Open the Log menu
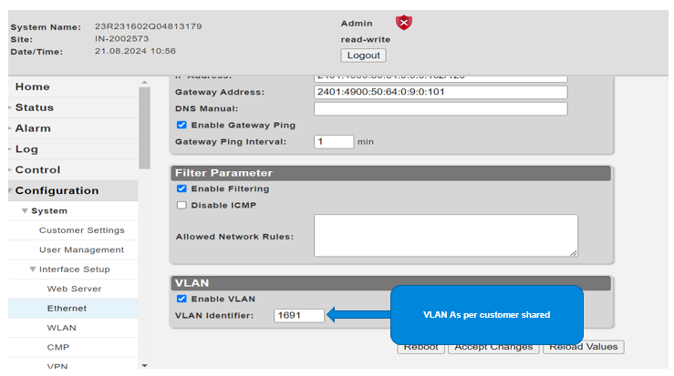 26,149
